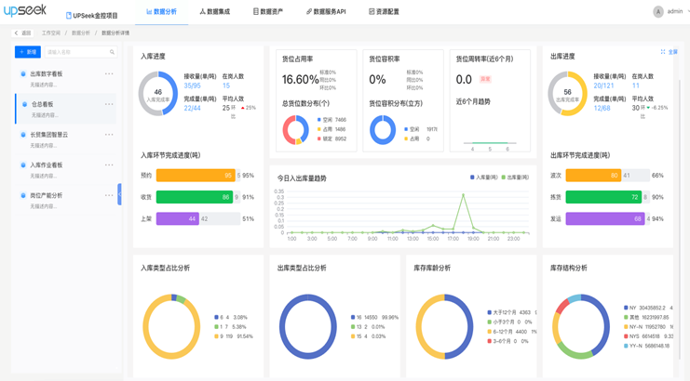Click the 新增 button
690x381 pixels.
point(28,52)
